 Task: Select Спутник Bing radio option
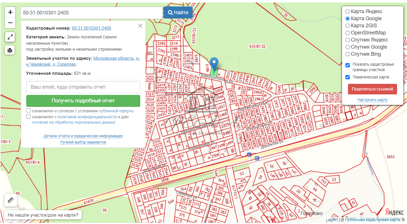tap(347, 54)
